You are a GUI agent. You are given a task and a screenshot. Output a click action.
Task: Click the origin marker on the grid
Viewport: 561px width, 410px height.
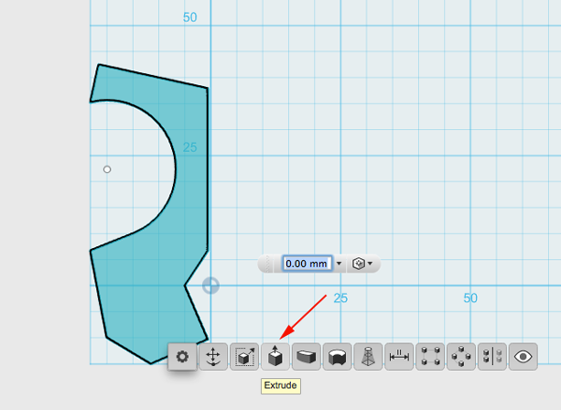point(210,286)
